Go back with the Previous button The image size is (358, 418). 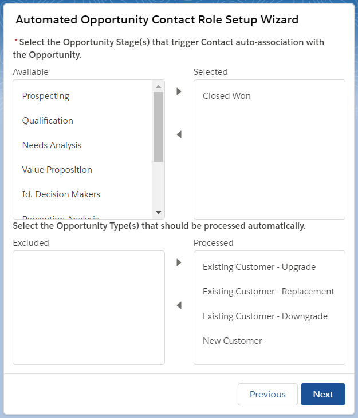[x=267, y=394]
